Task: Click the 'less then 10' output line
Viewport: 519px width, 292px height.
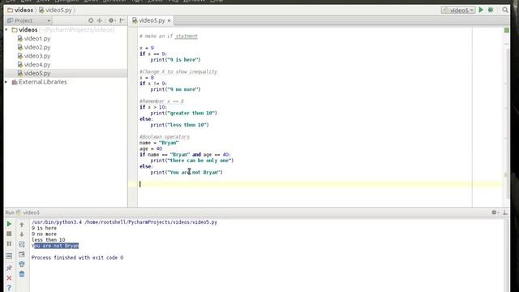Action: pyautogui.click(x=49, y=240)
